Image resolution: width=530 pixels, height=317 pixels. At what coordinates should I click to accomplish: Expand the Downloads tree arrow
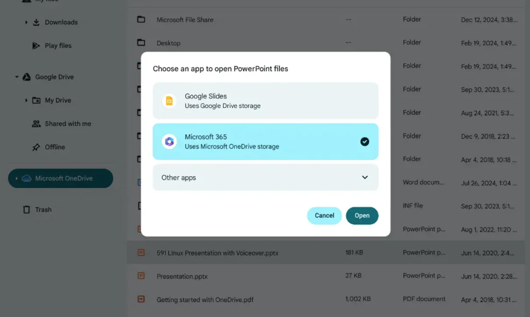[x=26, y=22]
